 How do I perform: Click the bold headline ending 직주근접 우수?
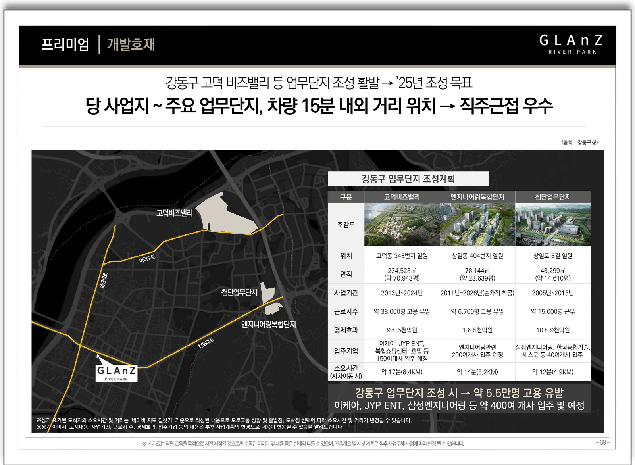[319, 106]
